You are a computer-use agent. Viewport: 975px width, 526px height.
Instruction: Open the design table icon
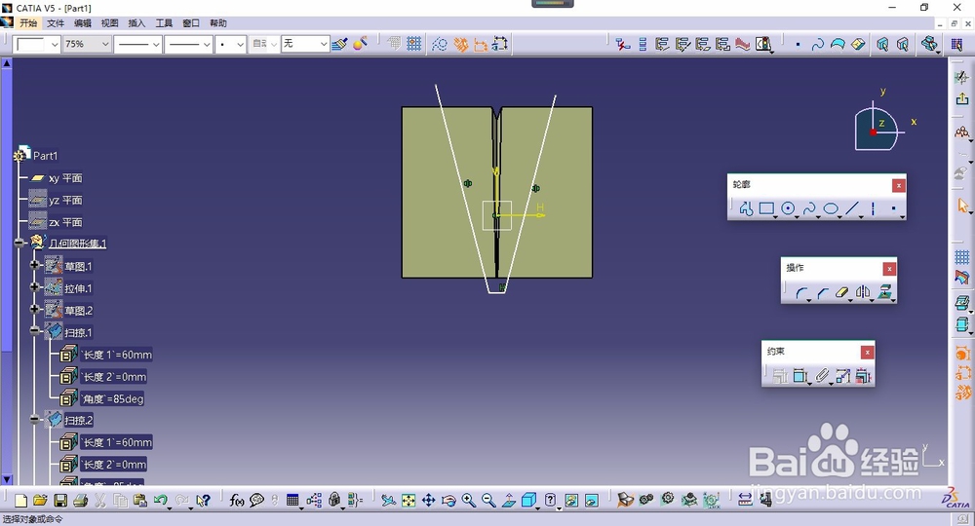coord(292,500)
